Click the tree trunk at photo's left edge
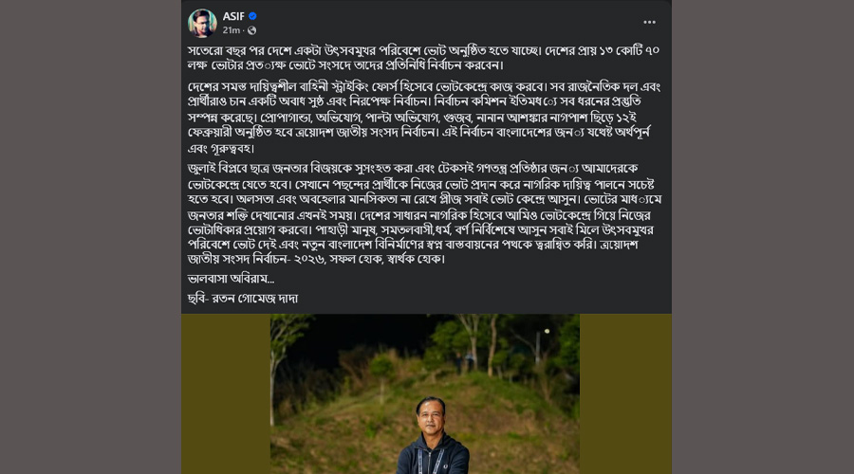Screen dimensions: 854x474 click(x=273, y=381)
